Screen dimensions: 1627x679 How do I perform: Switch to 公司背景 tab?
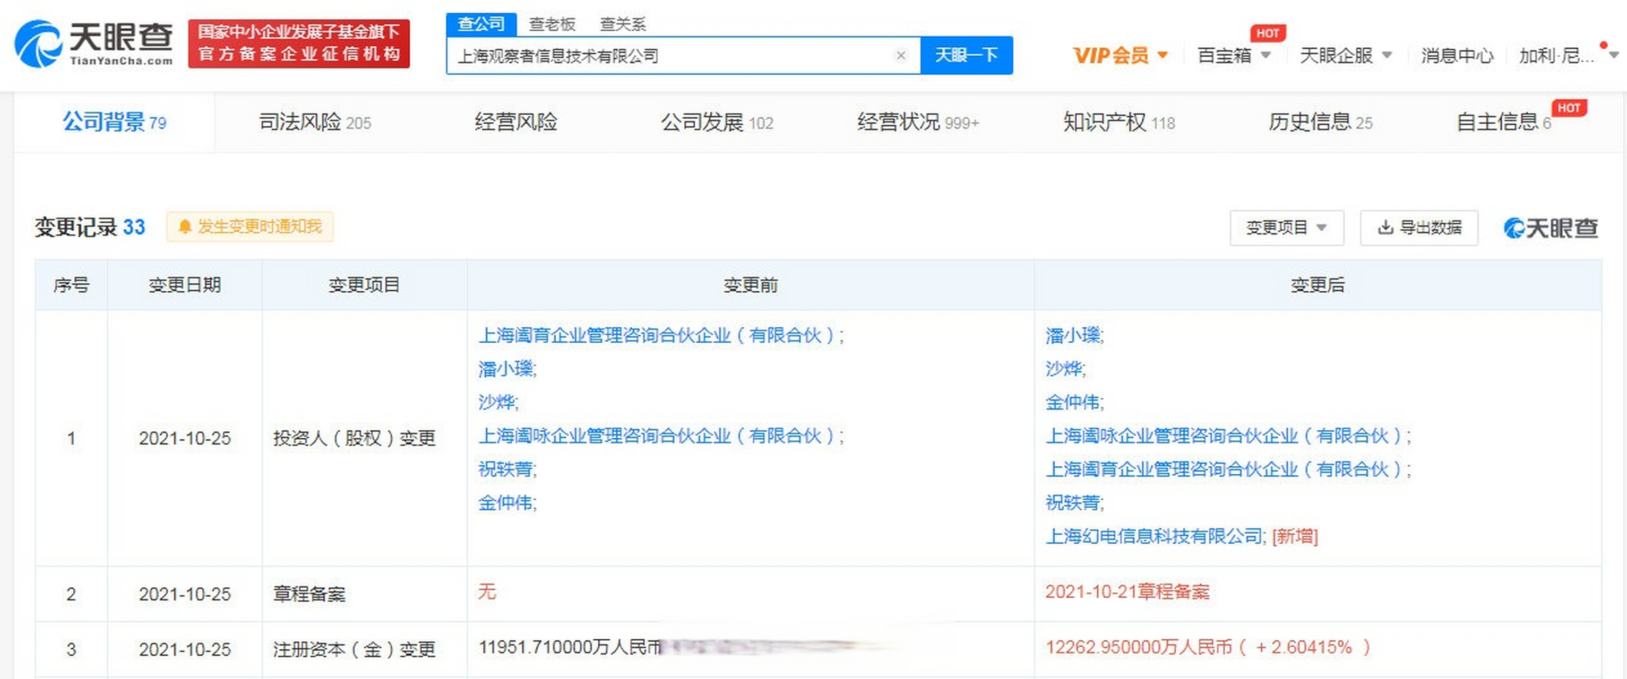coord(114,122)
